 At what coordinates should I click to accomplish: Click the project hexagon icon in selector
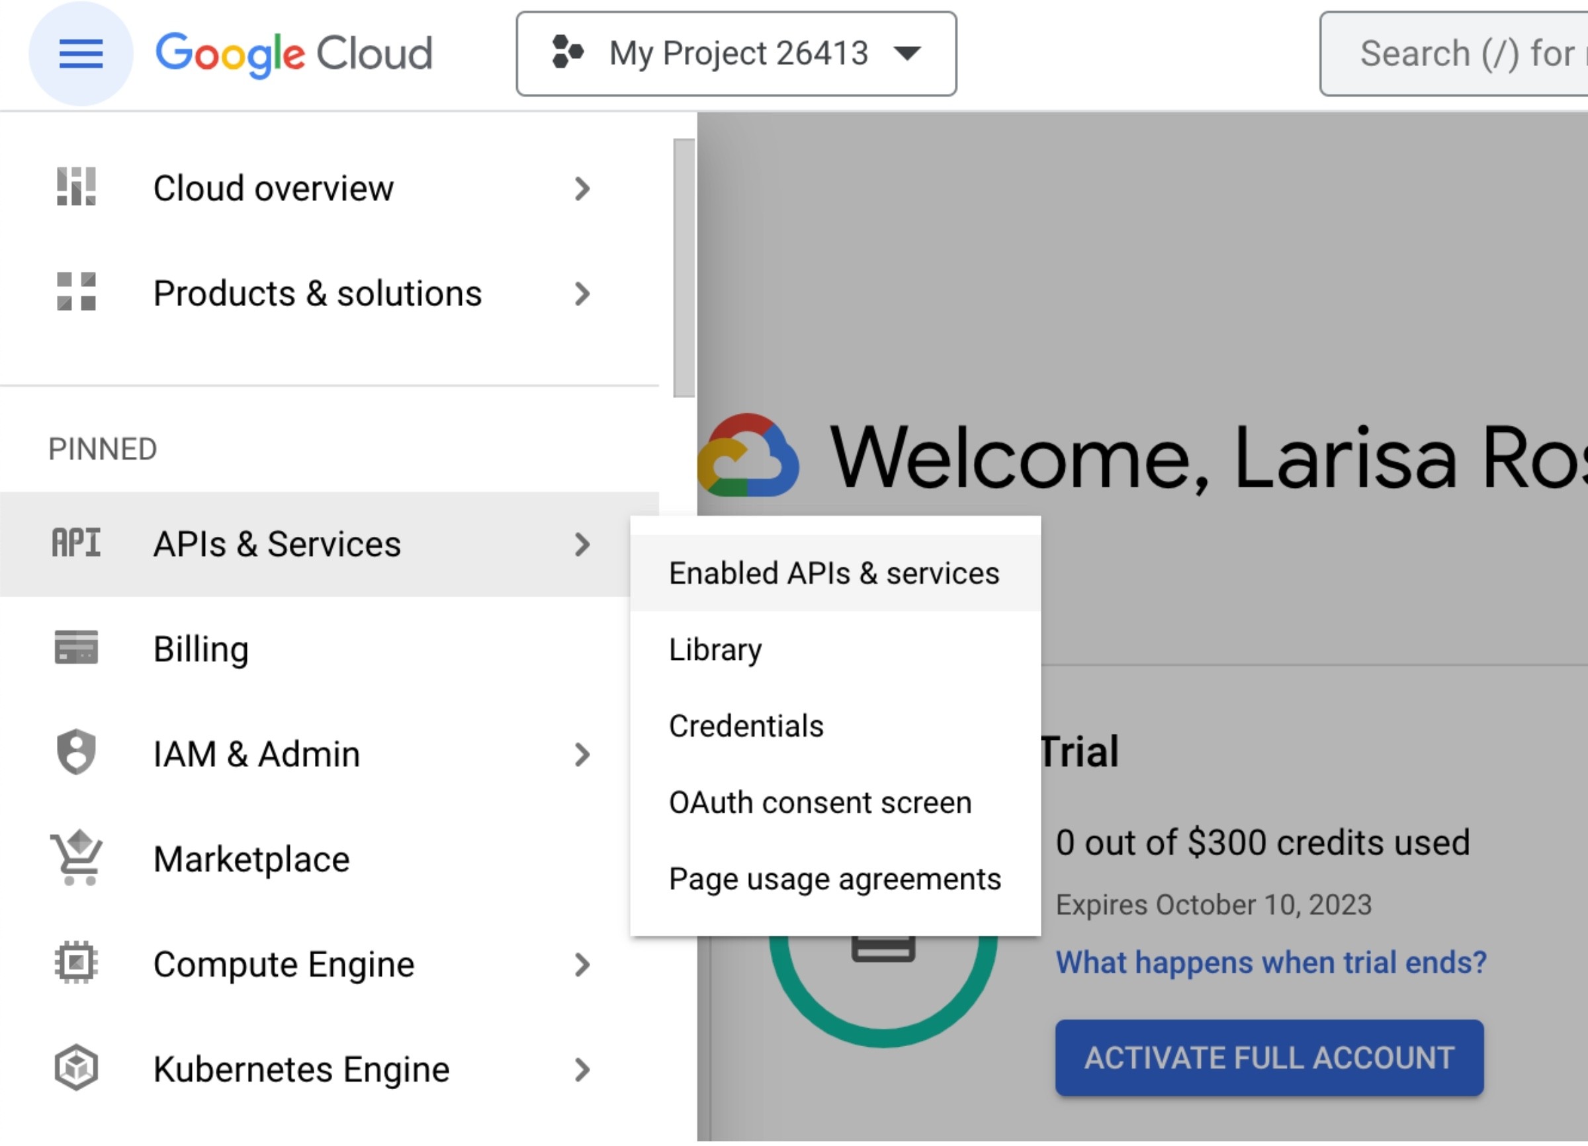tap(568, 52)
